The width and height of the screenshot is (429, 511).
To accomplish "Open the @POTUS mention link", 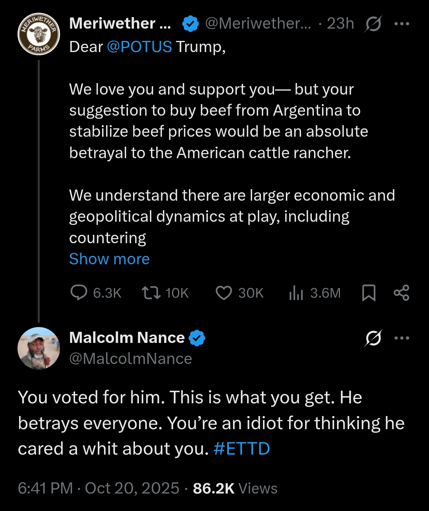I will [x=139, y=47].
